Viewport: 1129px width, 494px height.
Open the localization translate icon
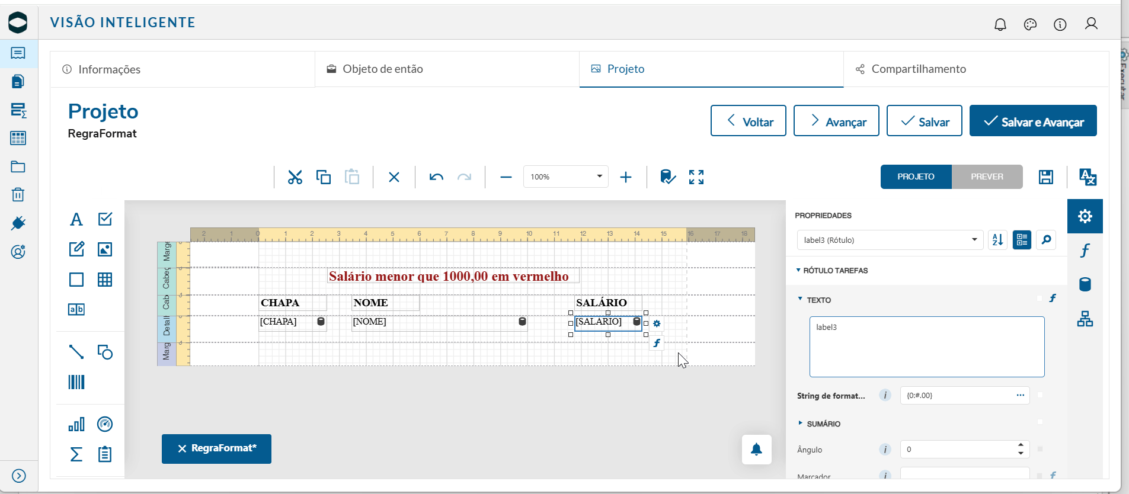[1088, 177]
